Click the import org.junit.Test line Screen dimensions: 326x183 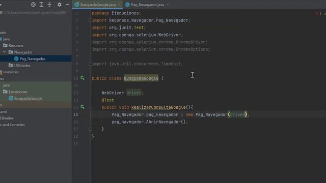[x=119, y=27]
